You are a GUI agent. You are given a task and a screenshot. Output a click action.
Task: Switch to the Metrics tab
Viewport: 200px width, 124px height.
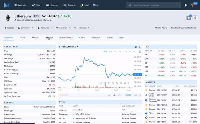49,37
